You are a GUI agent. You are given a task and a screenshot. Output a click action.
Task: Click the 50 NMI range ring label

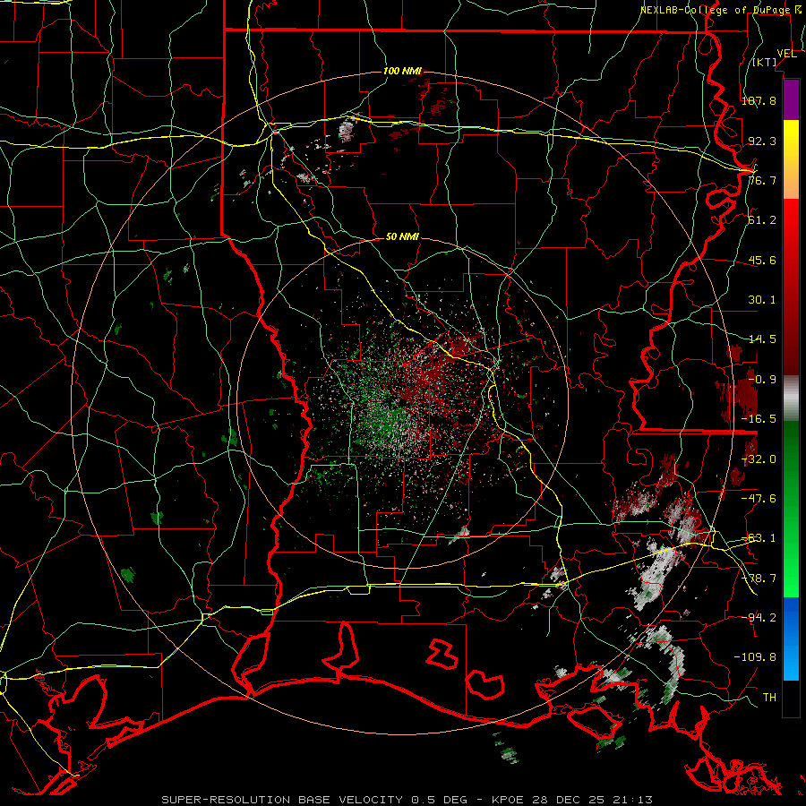[402, 237]
